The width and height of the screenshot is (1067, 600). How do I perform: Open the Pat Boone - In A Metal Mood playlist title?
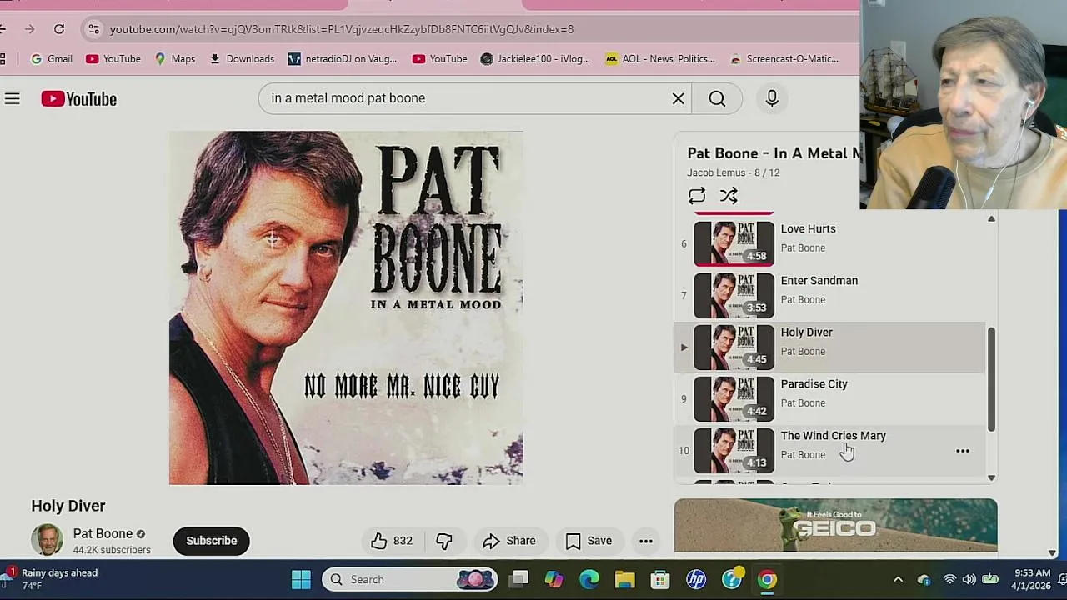[773, 153]
